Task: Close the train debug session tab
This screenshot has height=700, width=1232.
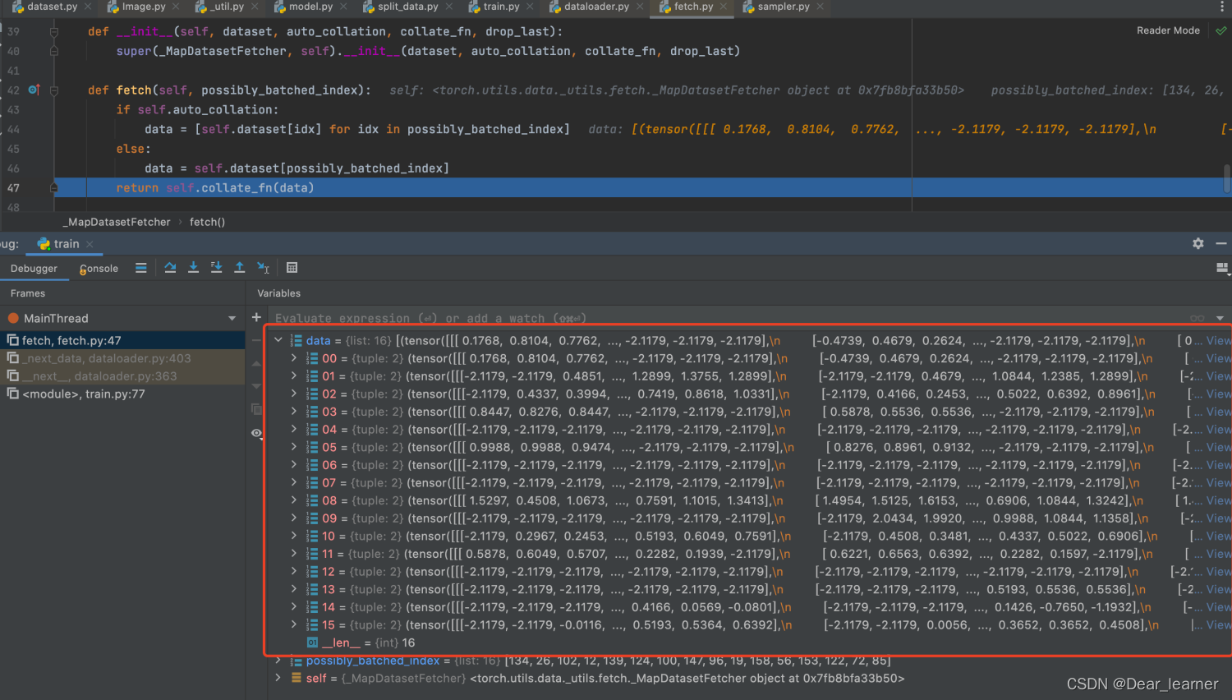Action: (x=90, y=244)
